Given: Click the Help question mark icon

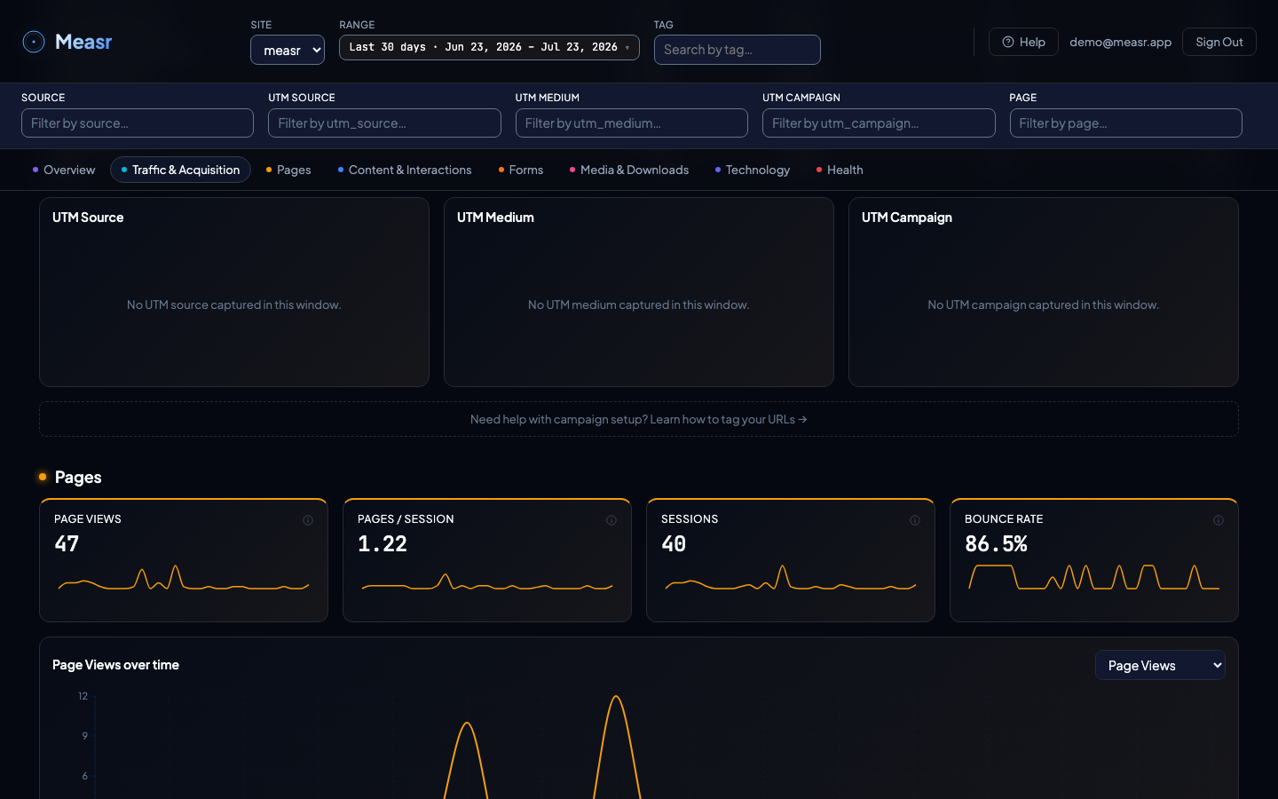Looking at the screenshot, I should click(1008, 42).
